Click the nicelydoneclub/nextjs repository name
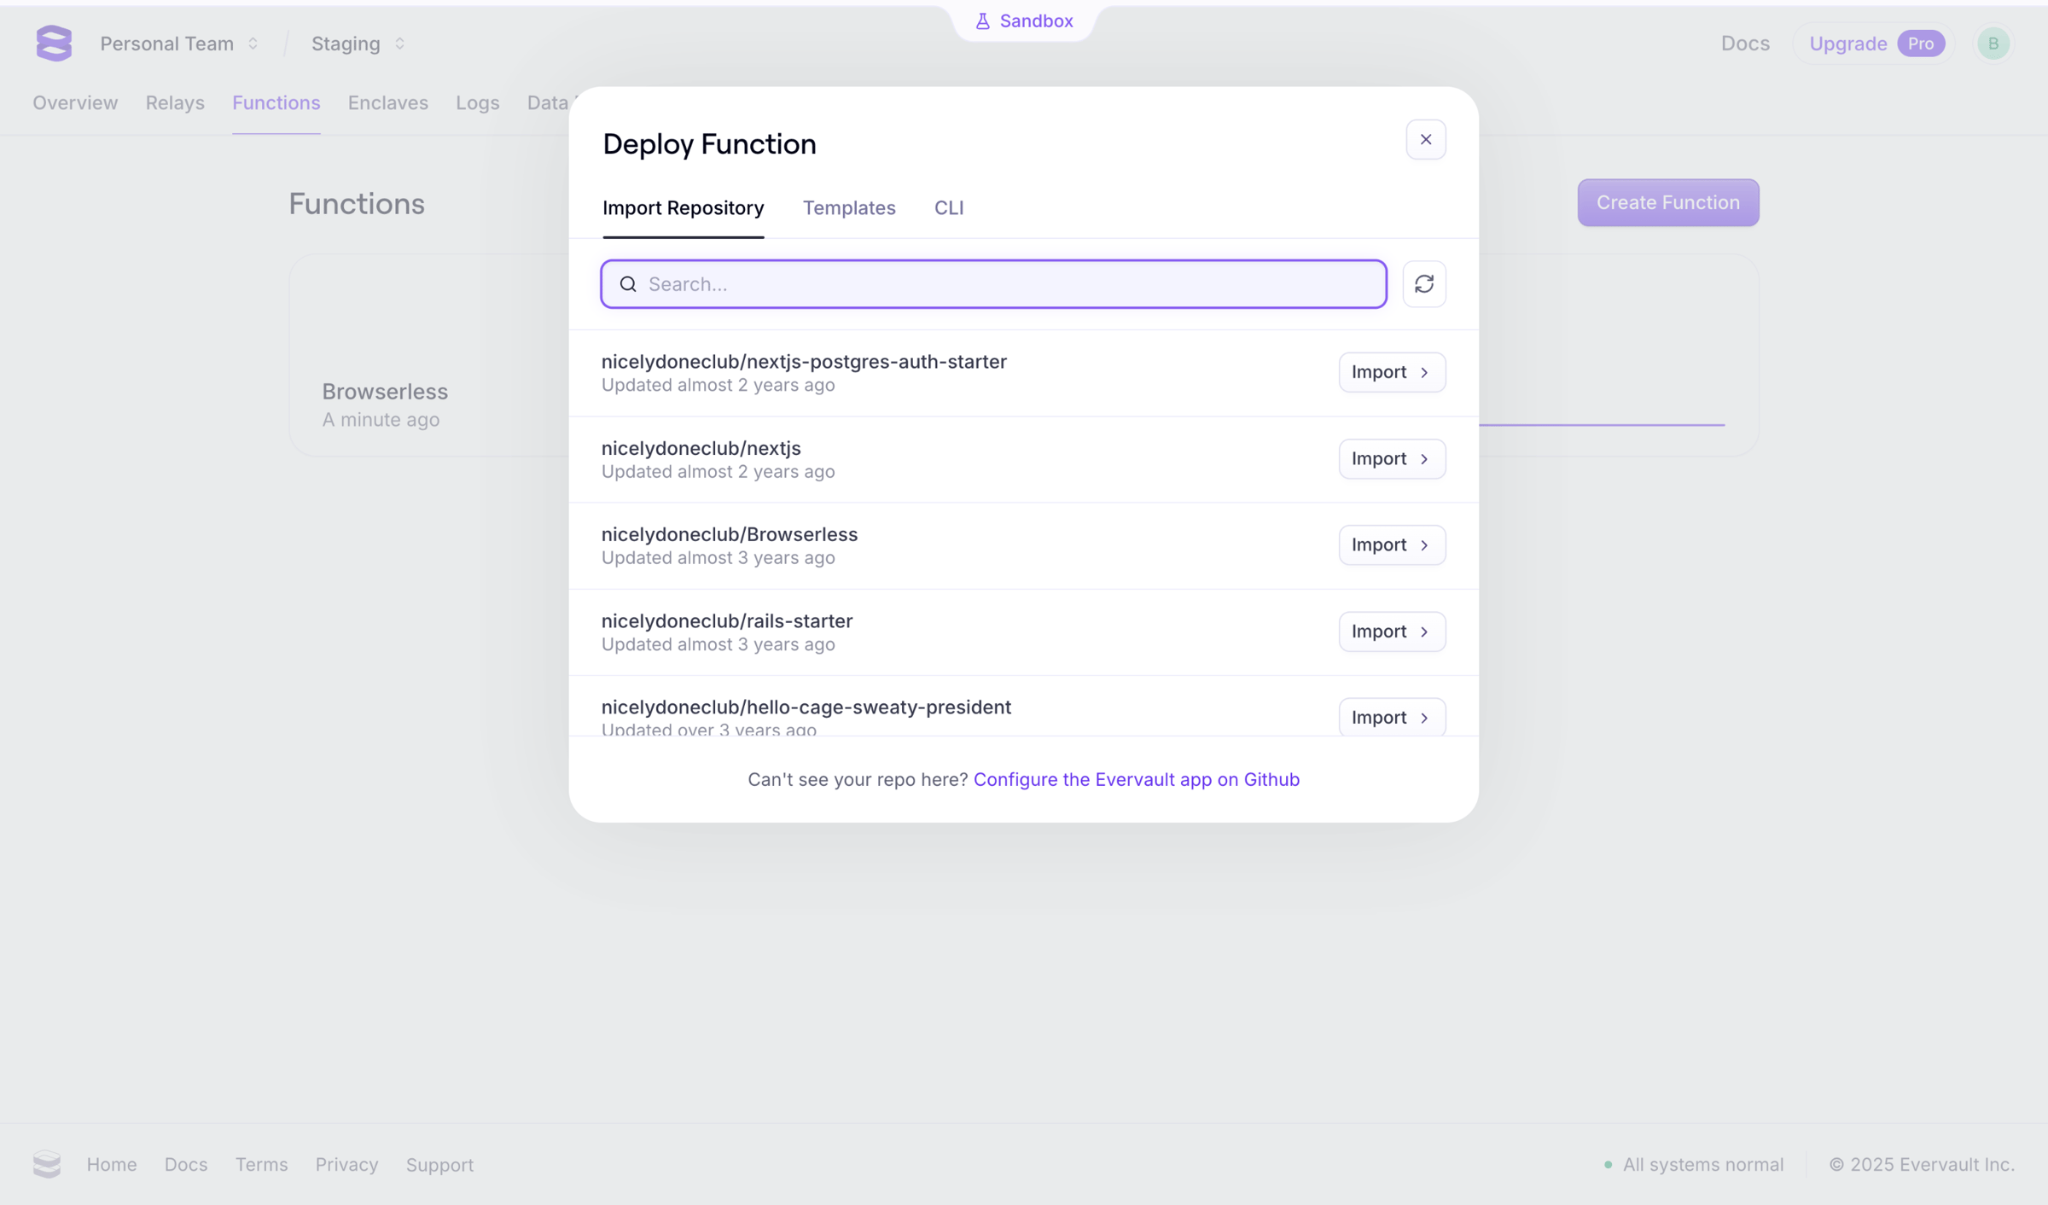Image resolution: width=2048 pixels, height=1205 pixels. pyautogui.click(x=701, y=449)
